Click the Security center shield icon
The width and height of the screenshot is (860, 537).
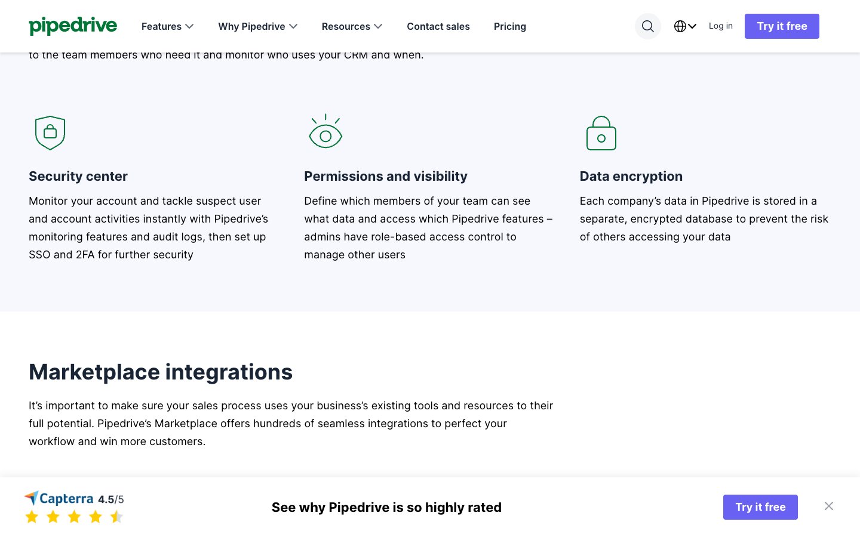pos(50,132)
